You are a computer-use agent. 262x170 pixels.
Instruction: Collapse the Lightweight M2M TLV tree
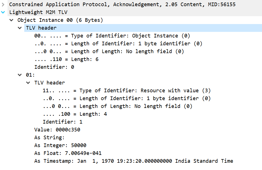pyautogui.click(x=3, y=12)
